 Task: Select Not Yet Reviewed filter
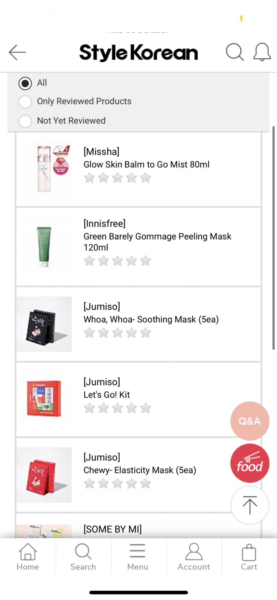25,121
